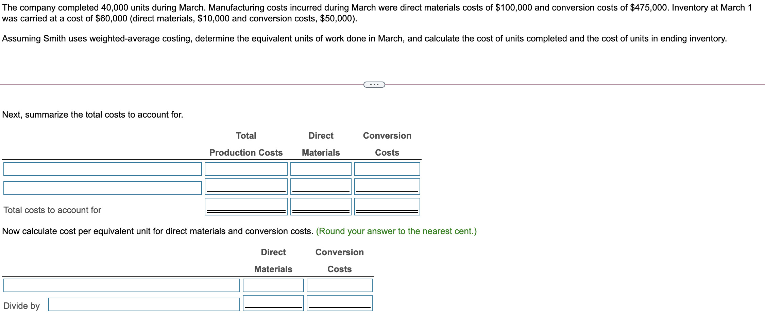
Task: Select second row label field in cost summary
Action: (103, 188)
